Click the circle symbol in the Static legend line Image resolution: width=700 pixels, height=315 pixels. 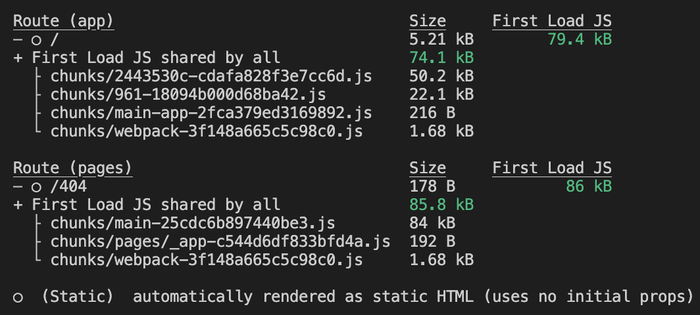[x=18, y=298]
